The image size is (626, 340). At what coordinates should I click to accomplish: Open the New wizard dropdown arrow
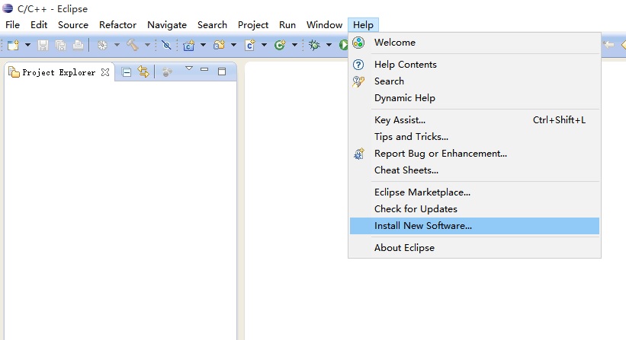[27, 45]
